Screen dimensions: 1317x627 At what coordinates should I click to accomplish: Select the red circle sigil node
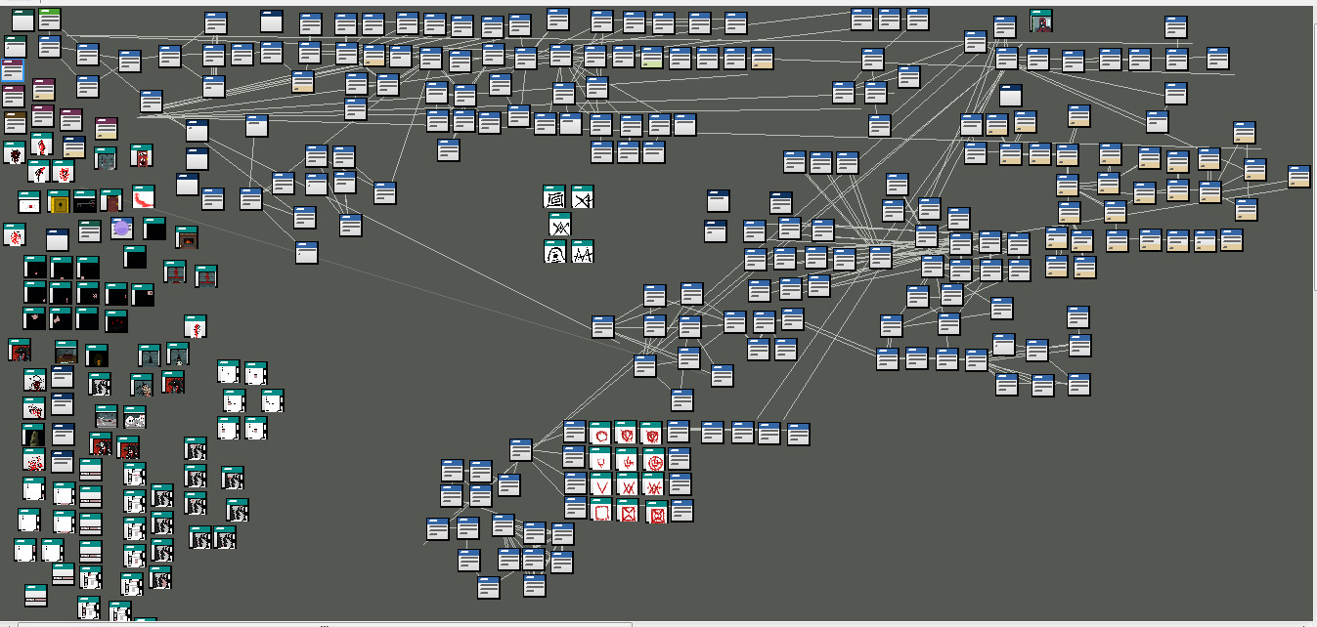601,436
